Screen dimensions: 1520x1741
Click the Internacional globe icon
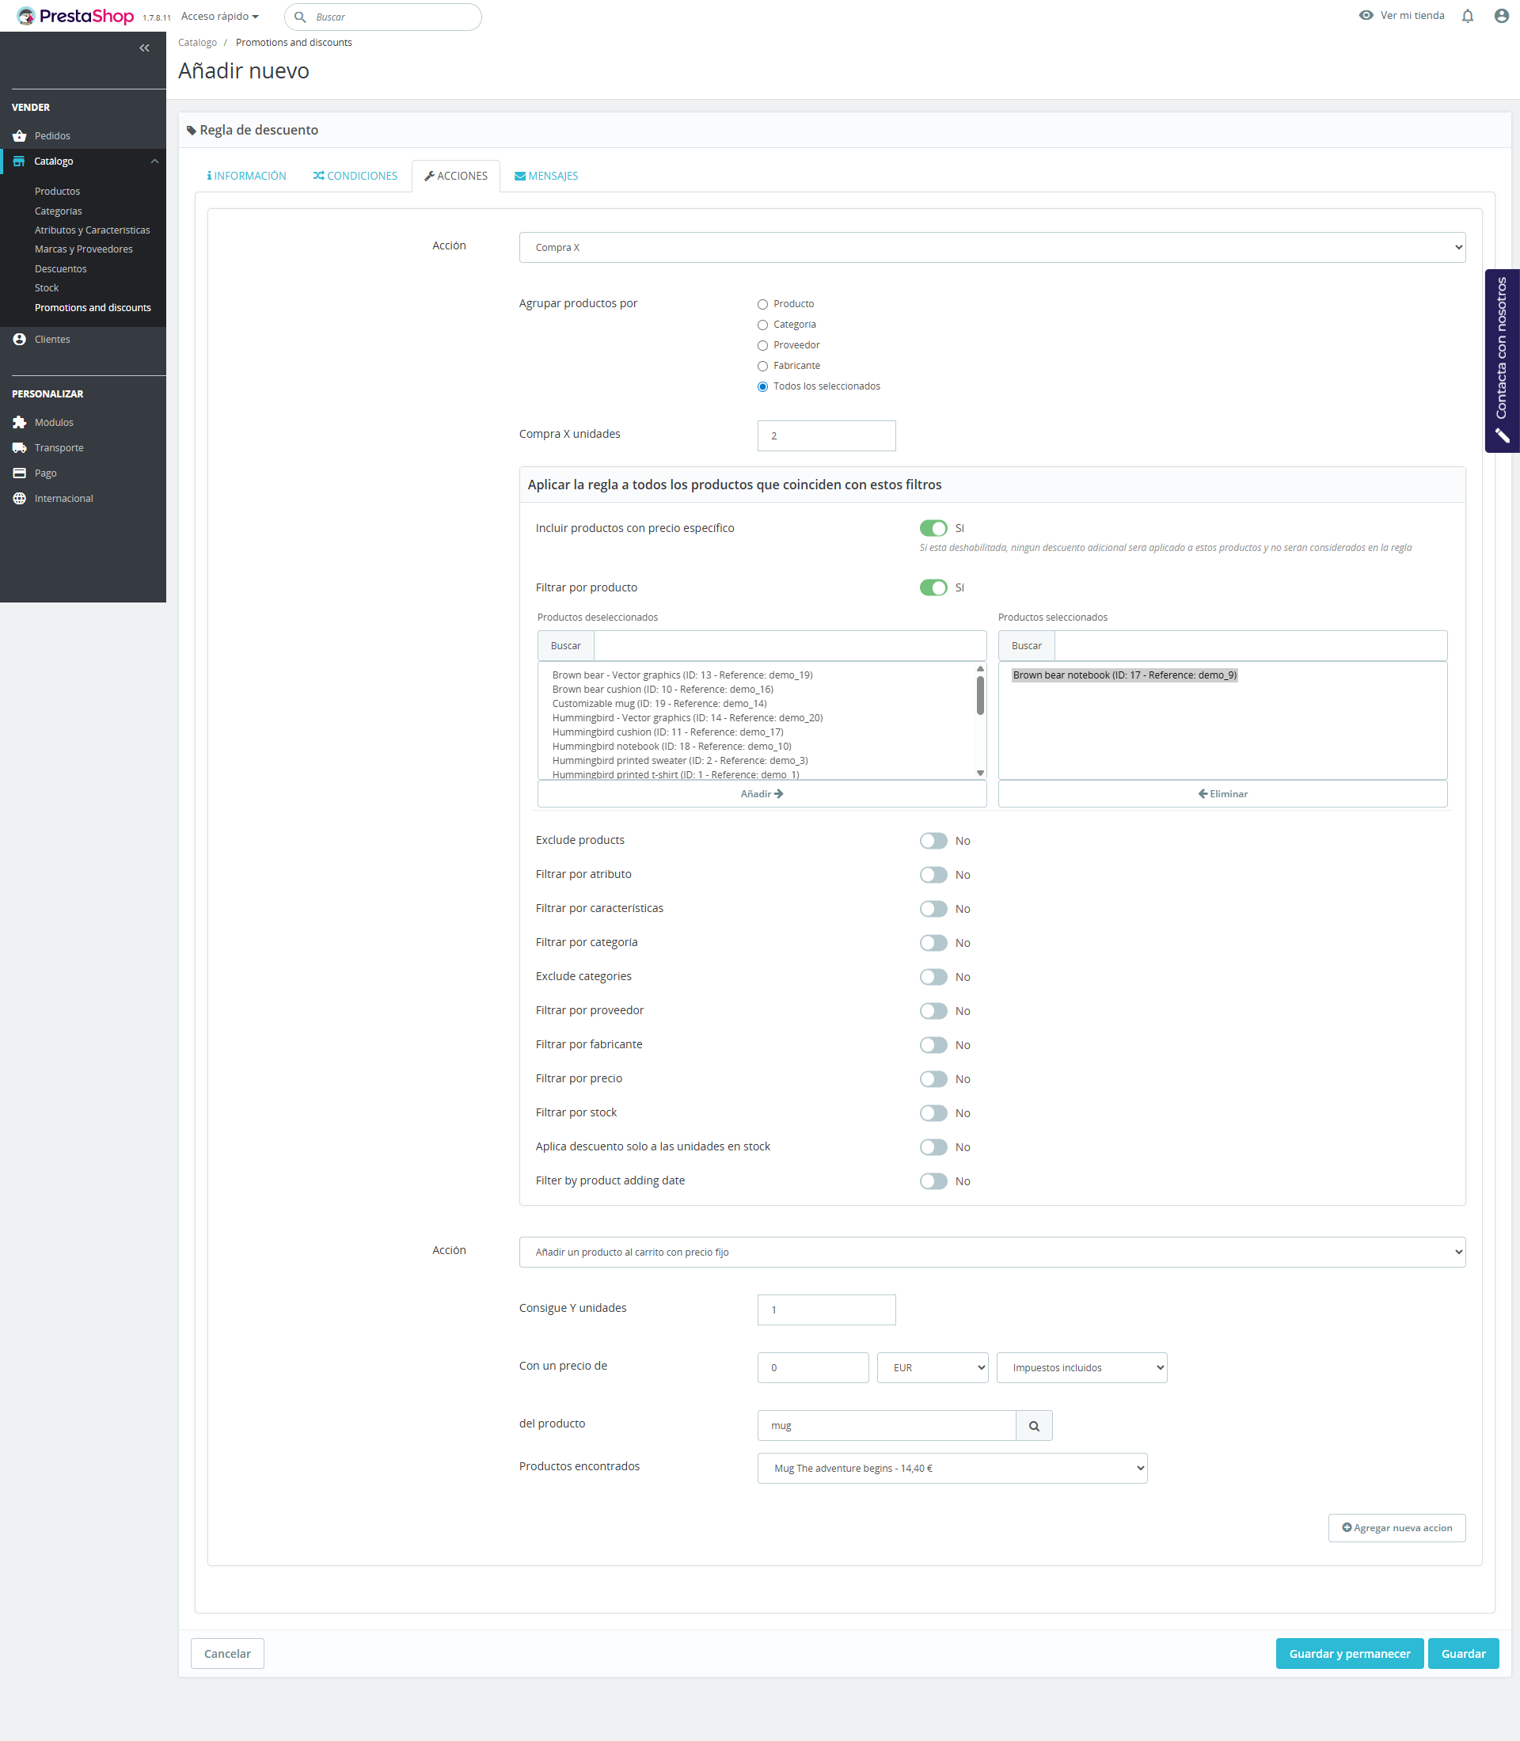(x=20, y=499)
